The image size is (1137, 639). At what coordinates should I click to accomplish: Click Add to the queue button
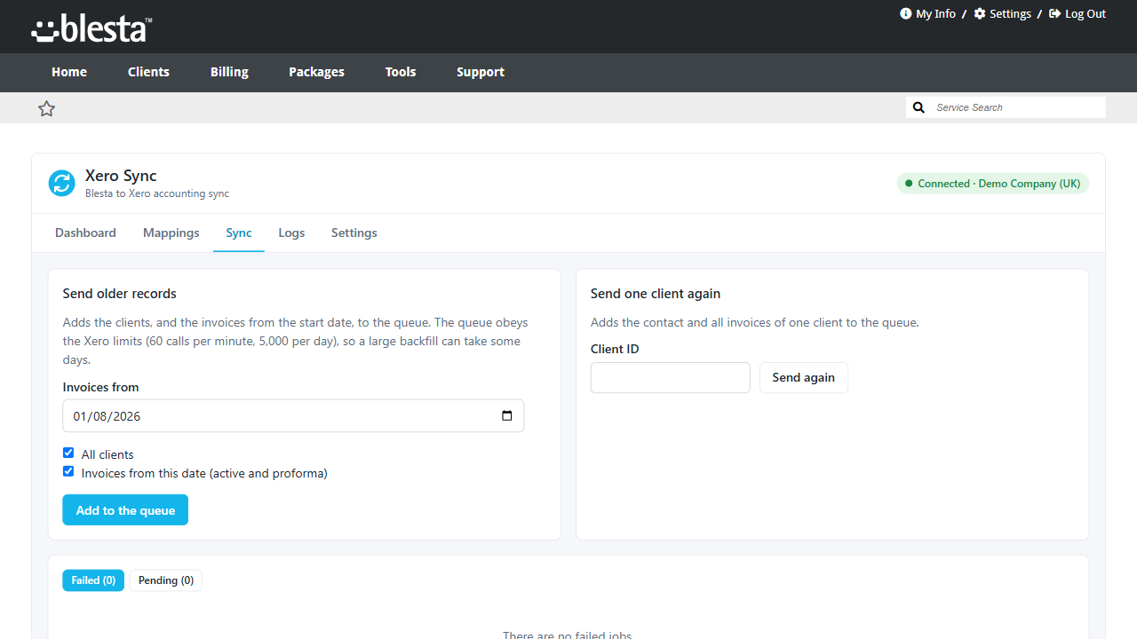point(125,510)
